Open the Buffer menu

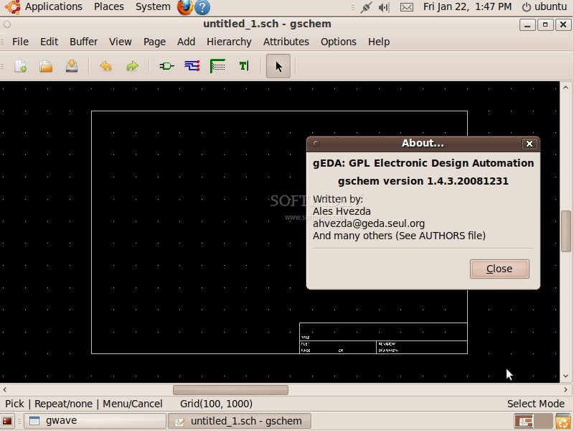83,42
